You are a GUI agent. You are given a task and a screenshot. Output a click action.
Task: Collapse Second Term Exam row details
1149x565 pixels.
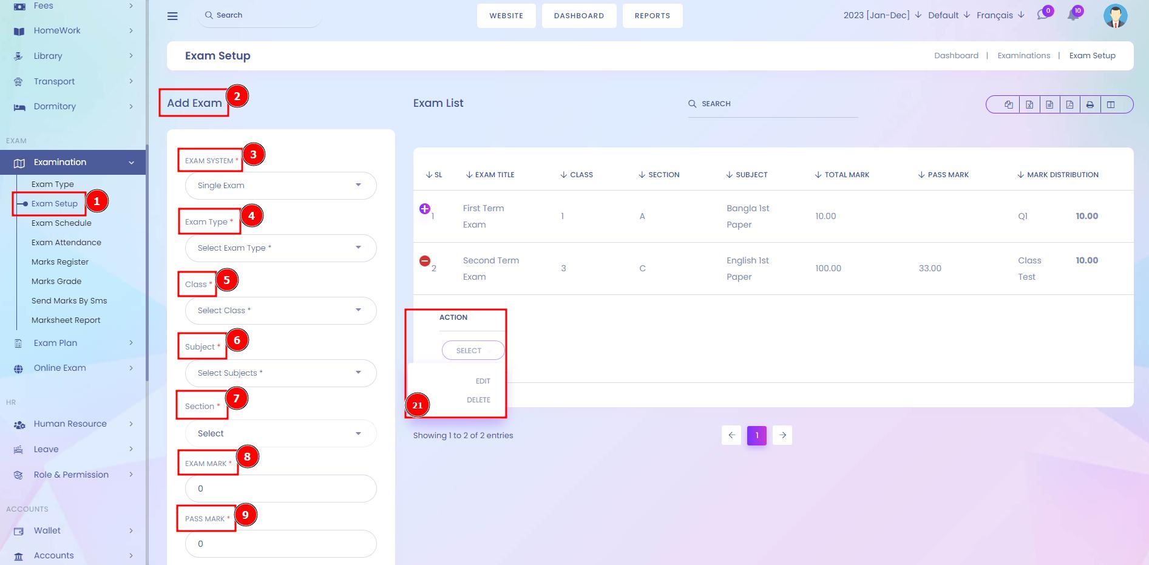(425, 261)
